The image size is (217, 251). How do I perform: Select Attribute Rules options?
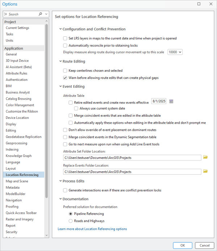pyautogui.click(x=16, y=73)
